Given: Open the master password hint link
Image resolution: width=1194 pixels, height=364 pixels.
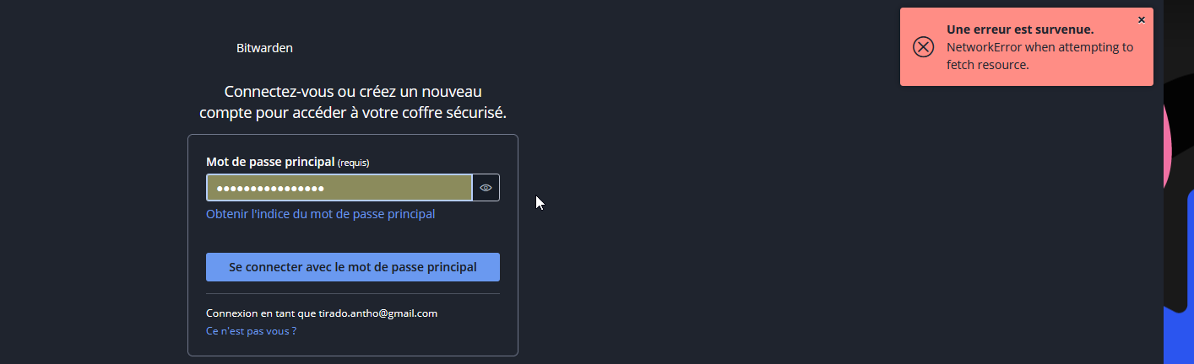Looking at the screenshot, I should pos(320,214).
